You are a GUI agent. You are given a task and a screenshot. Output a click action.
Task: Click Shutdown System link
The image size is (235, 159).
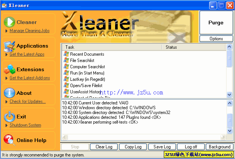25,125
